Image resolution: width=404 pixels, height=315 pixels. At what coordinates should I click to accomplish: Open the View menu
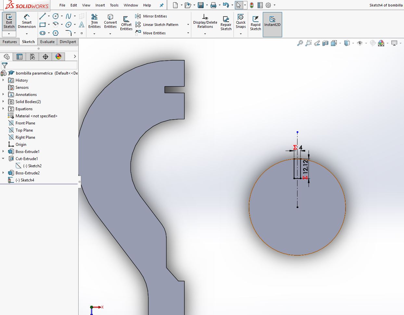[86, 5]
